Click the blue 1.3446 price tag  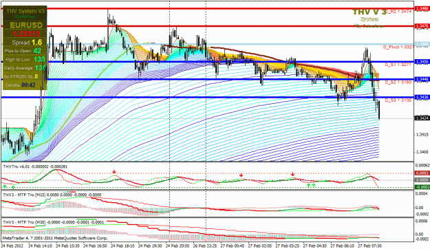[422, 80]
